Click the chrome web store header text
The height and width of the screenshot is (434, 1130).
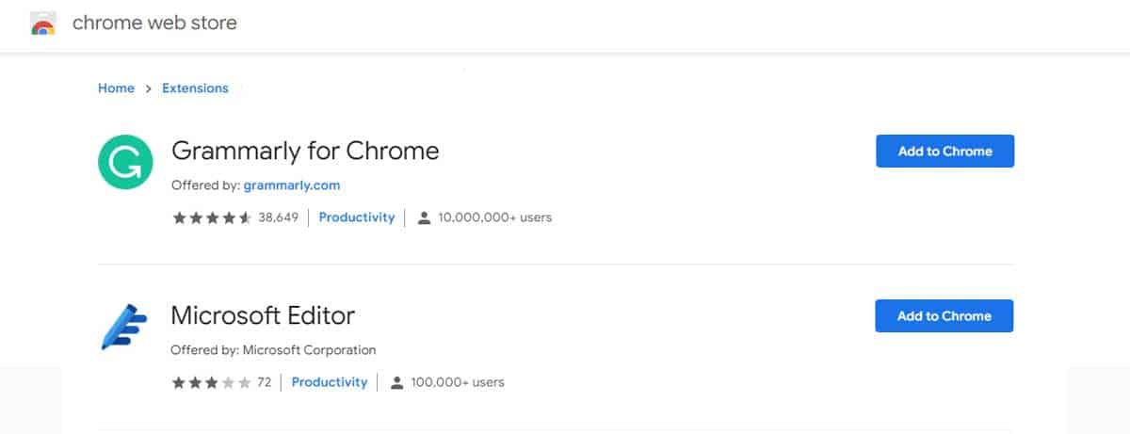coord(154,23)
